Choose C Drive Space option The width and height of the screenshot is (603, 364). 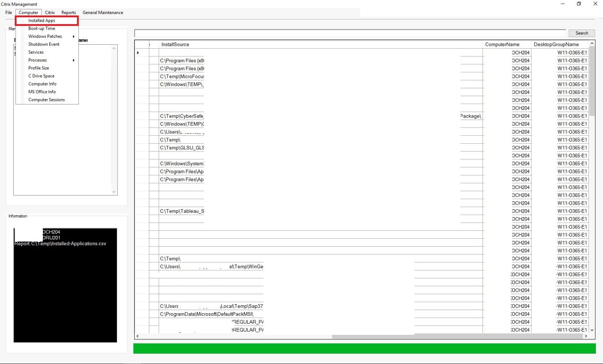coord(47,76)
